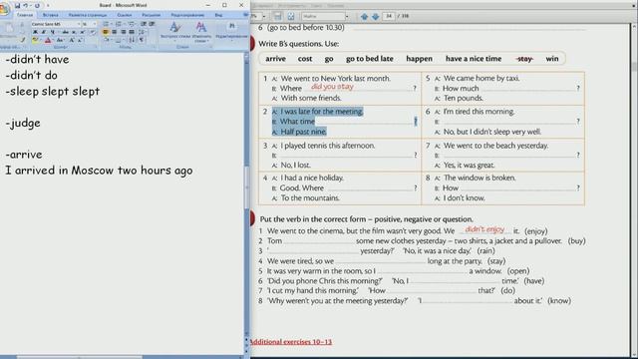Toggle bold formatting
638x359 pixels.
[35, 32]
